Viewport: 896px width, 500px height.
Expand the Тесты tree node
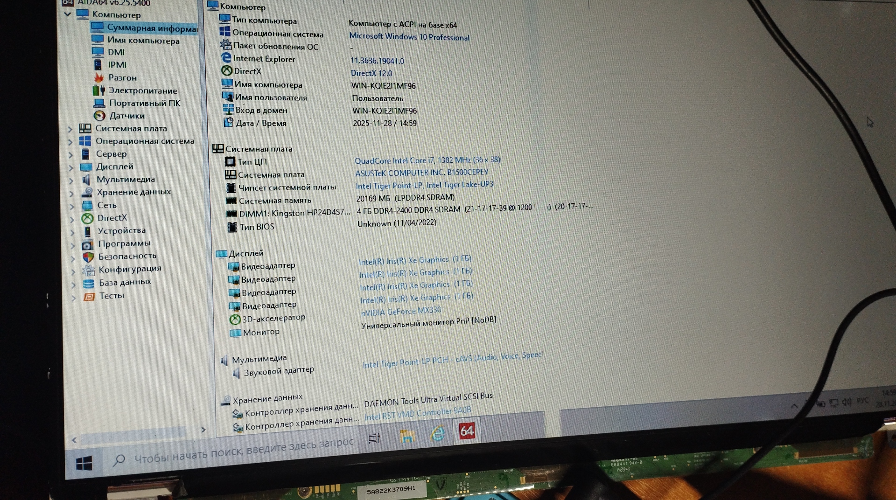click(74, 298)
